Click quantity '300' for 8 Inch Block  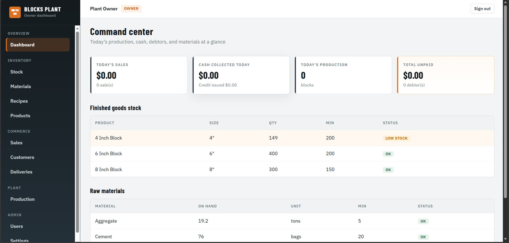pos(273,169)
